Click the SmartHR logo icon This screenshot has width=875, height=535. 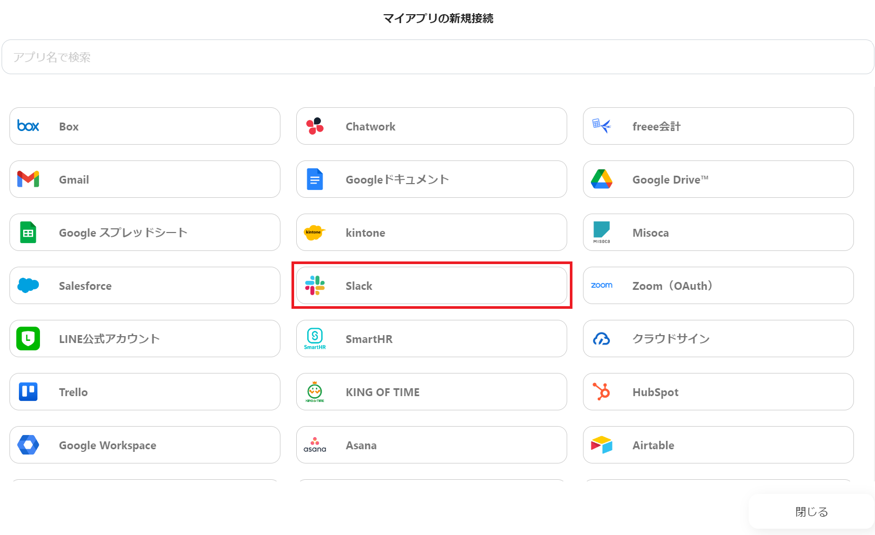(x=315, y=338)
